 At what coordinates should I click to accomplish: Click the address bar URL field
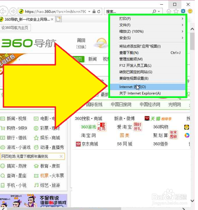55,11
